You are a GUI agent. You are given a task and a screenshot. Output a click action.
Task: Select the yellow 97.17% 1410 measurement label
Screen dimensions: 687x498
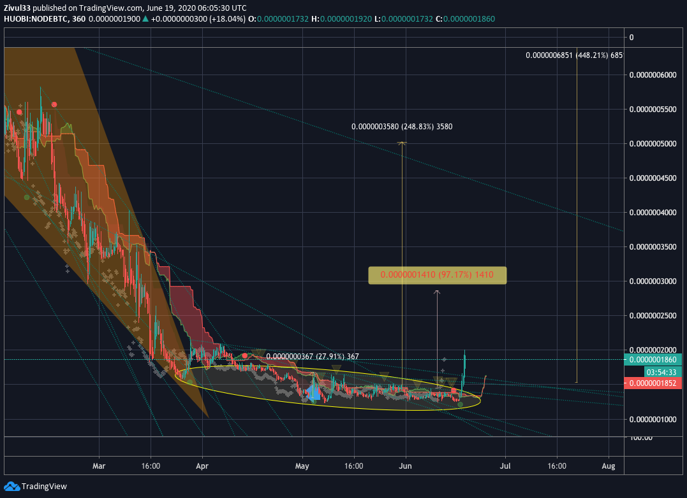(437, 275)
